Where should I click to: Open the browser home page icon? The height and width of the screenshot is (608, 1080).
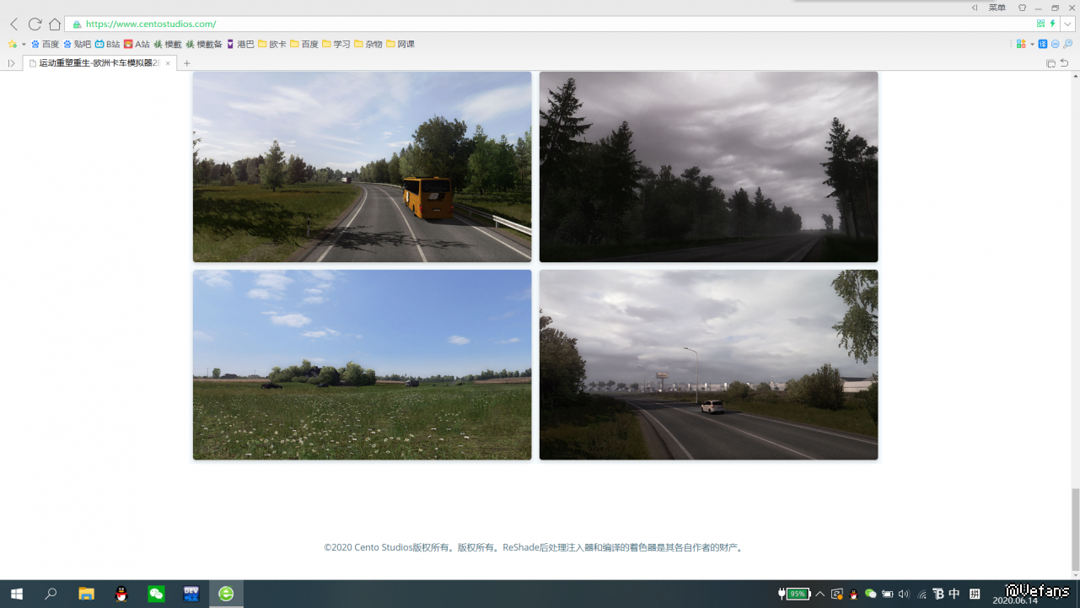(55, 24)
